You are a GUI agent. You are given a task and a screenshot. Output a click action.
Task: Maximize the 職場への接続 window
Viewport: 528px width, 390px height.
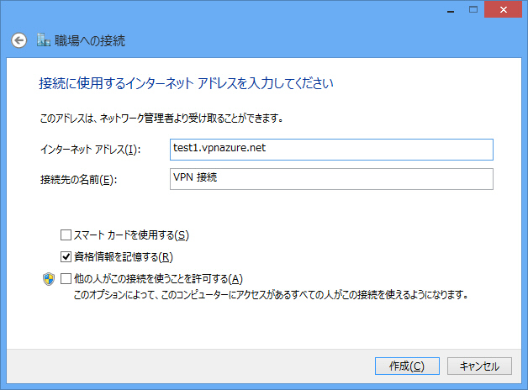click(473, 10)
